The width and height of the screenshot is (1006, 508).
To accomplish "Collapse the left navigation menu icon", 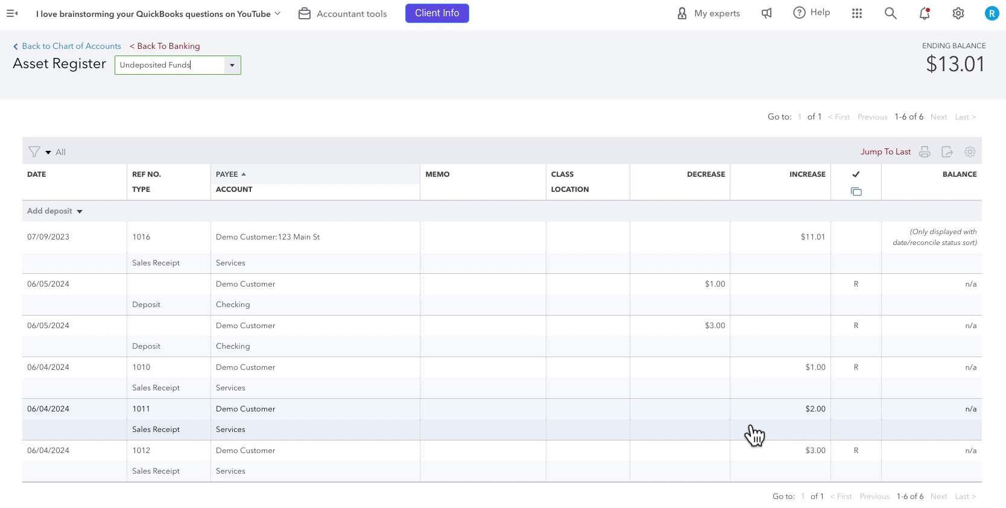I will pyautogui.click(x=12, y=13).
